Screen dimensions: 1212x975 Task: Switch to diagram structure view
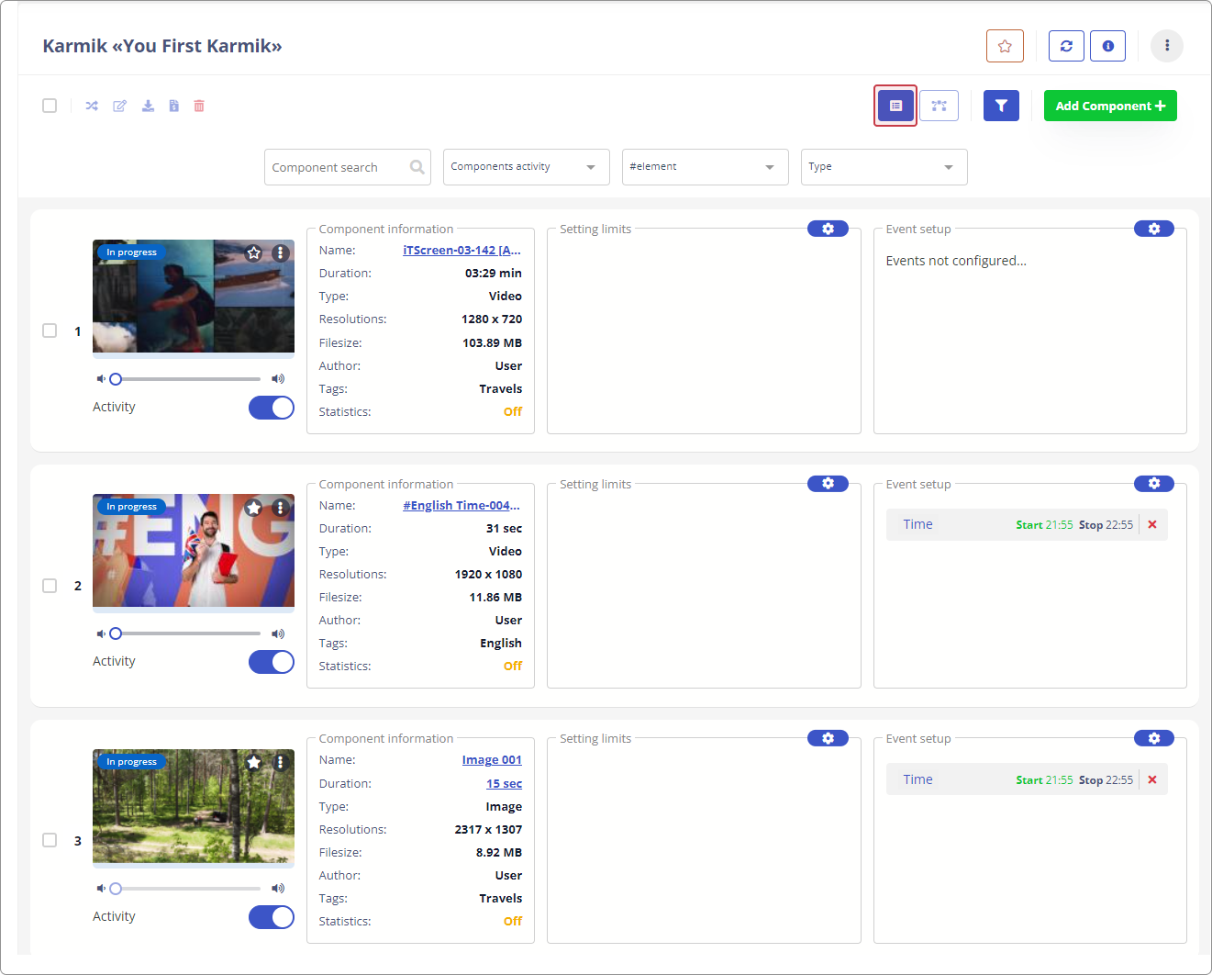pos(939,106)
